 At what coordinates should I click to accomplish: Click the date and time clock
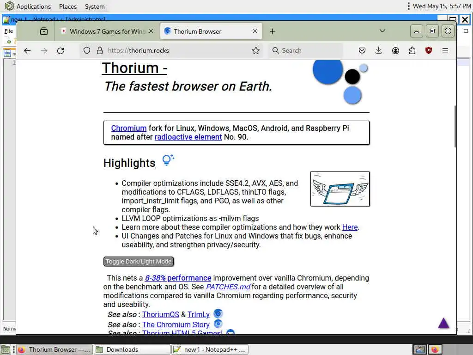442,6
